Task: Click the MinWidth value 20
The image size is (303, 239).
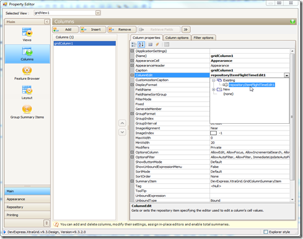Action: tap(213, 142)
